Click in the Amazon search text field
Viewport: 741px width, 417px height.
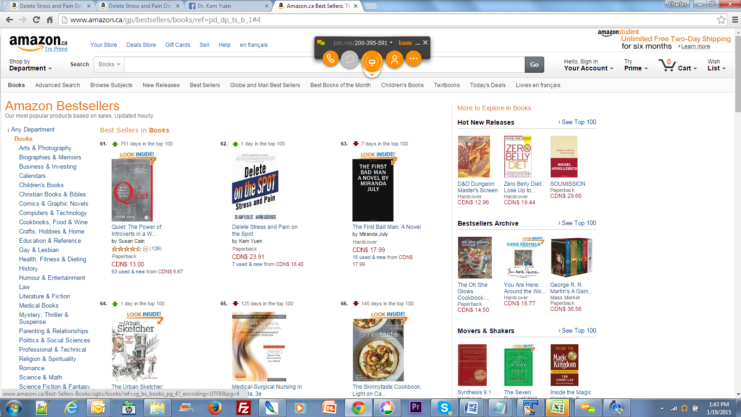coord(325,65)
